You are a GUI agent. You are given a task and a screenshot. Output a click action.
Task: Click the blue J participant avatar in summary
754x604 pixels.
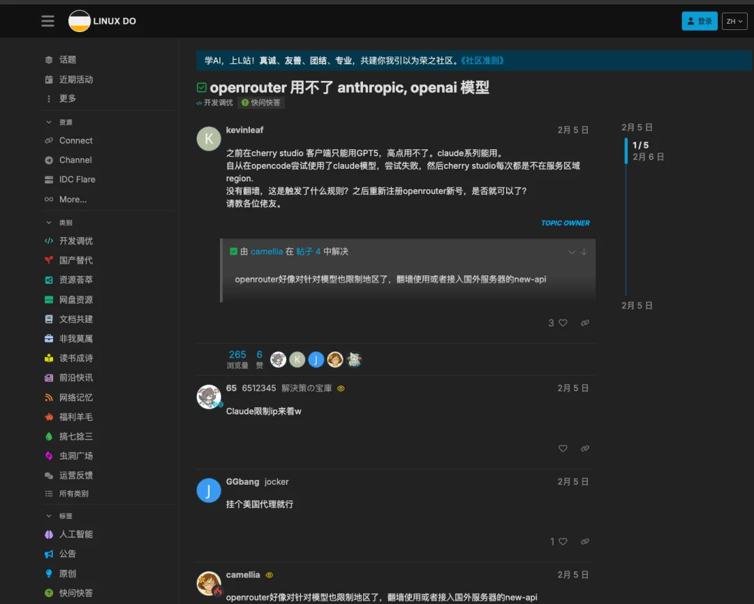(x=316, y=359)
